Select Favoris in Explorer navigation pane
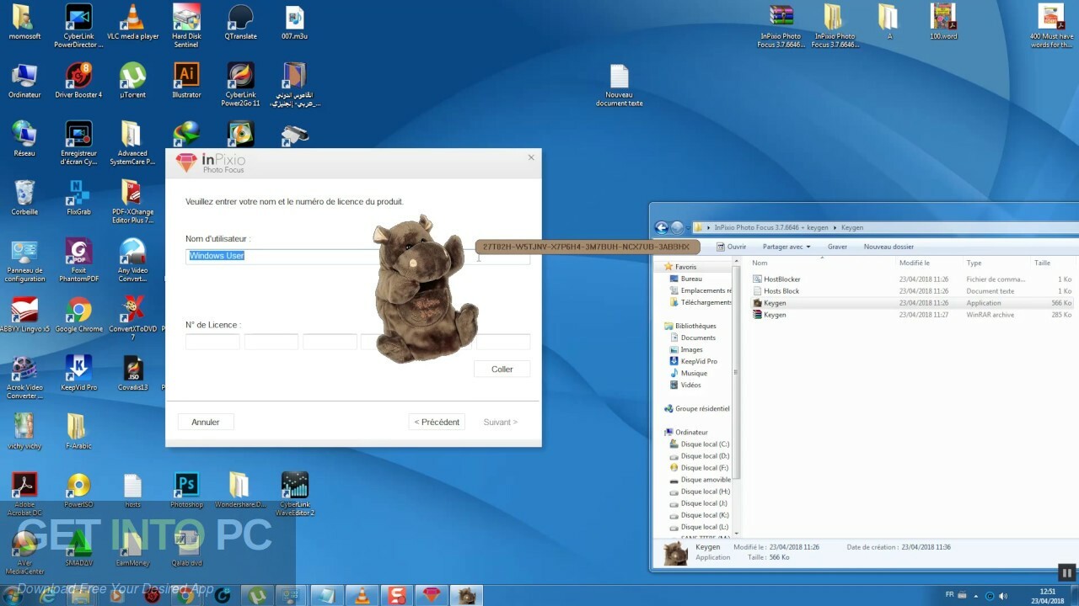The width and height of the screenshot is (1079, 606). click(684, 267)
